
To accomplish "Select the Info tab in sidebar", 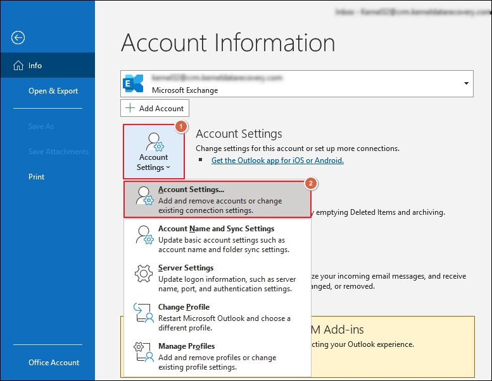I will point(47,65).
